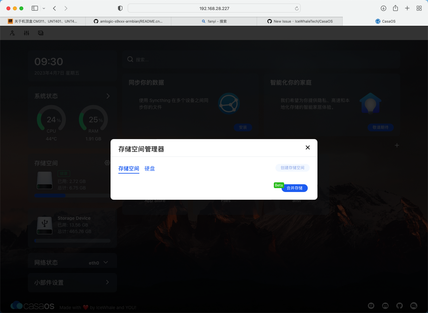Click the address bar showing 192.168.28.227
Viewport: 428px width, 313px height.
click(214, 8)
